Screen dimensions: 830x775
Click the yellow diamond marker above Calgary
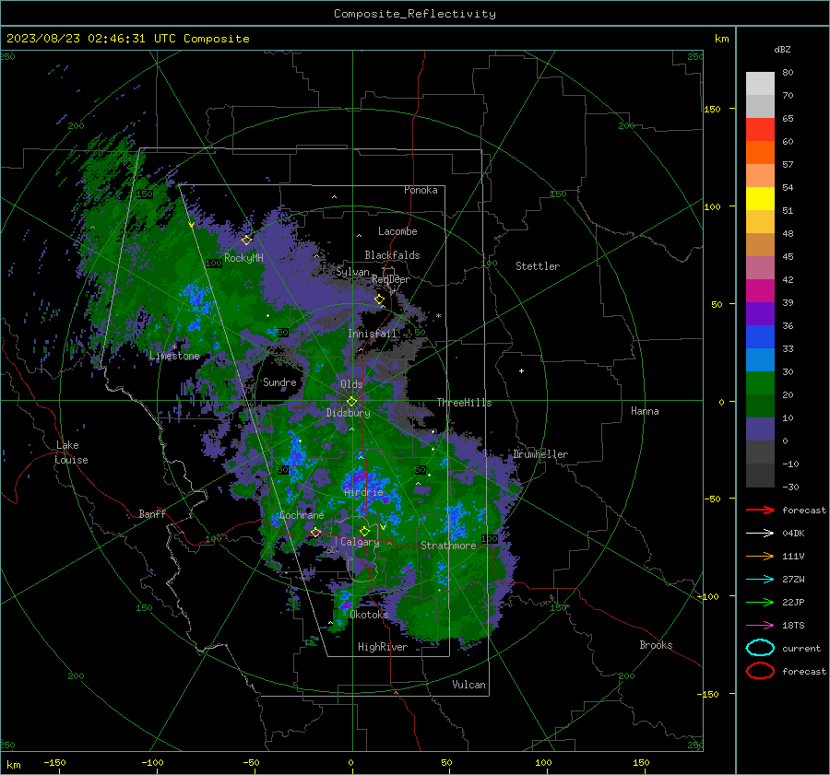(364, 531)
